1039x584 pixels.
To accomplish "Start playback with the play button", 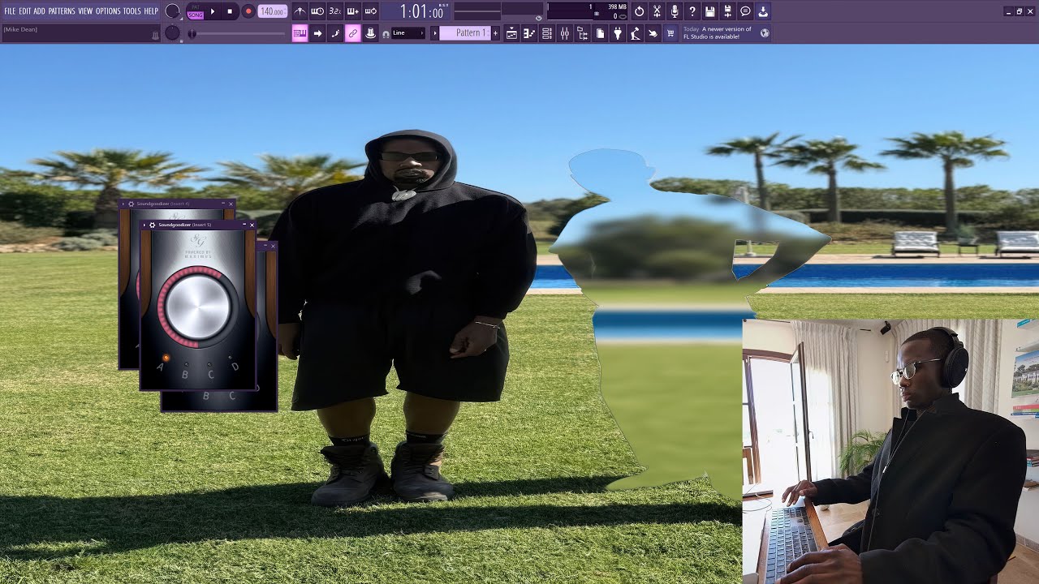I will [x=213, y=11].
